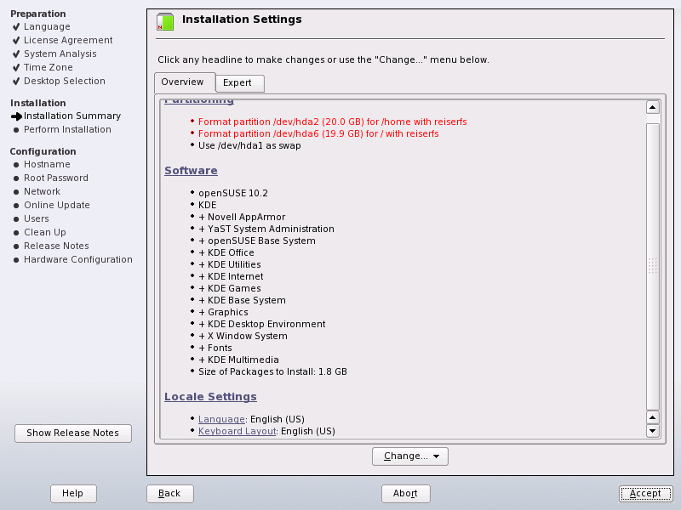The image size is (681, 510).
Task: Click the "License Agreement" sidebar step
Action: (x=68, y=40)
